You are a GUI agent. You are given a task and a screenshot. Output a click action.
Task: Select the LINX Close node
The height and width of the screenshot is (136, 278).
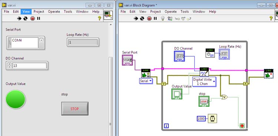pyautogui.click(x=269, y=74)
